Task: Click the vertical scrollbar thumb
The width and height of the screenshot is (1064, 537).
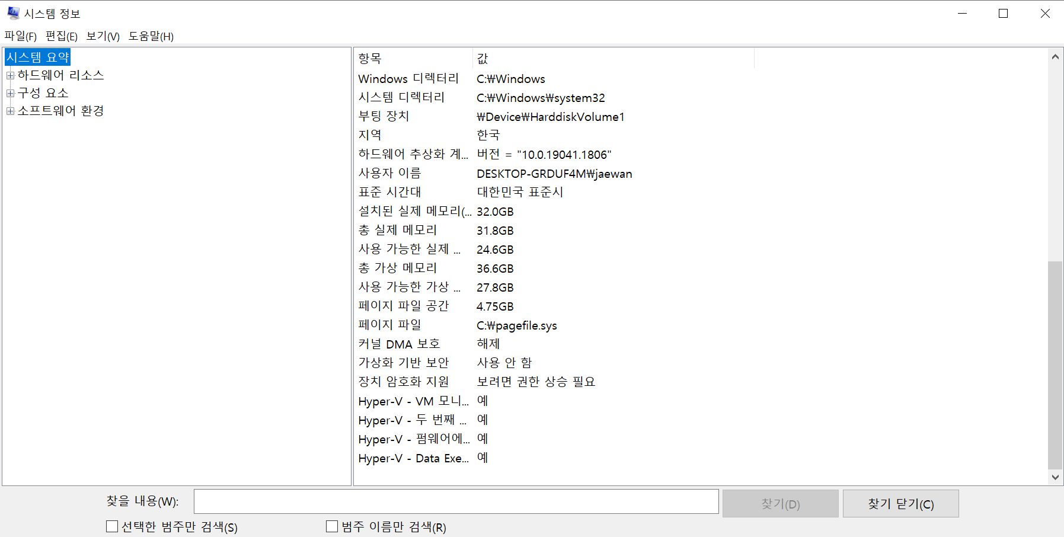Action: click(1055, 365)
